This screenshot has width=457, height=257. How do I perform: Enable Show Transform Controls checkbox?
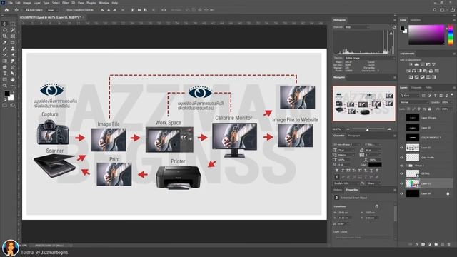coord(65,10)
